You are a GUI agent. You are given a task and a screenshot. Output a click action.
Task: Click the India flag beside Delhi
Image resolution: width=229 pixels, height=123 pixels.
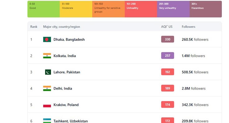(47, 88)
